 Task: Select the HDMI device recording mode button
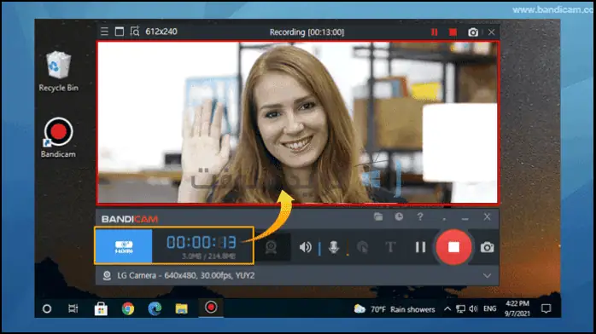124,246
